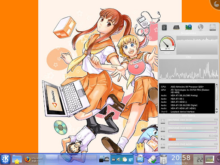Click the /dev/sda6 disk usage bar

pos(192,131)
